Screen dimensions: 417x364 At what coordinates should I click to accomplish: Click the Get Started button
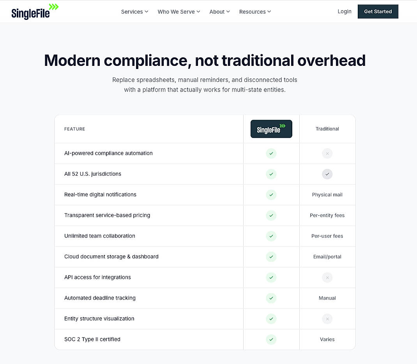(x=378, y=11)
